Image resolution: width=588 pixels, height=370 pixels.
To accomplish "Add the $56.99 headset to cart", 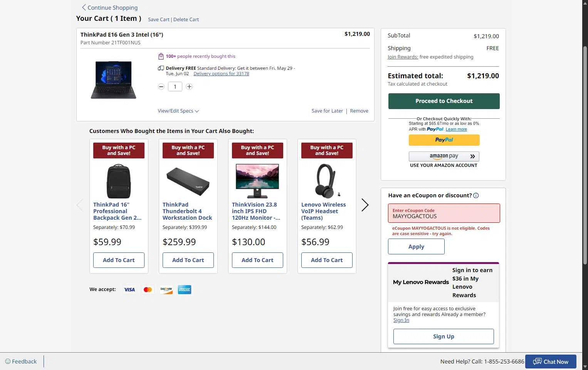I will [x=327, y=260].
